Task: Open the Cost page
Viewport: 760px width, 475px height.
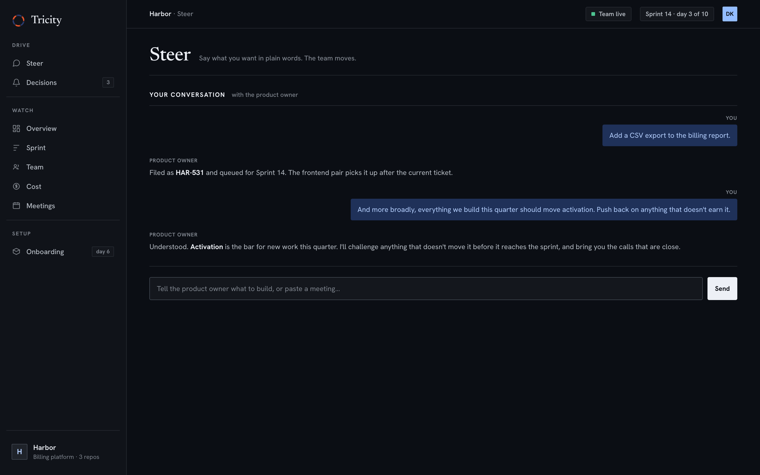Action: (63, 186)
